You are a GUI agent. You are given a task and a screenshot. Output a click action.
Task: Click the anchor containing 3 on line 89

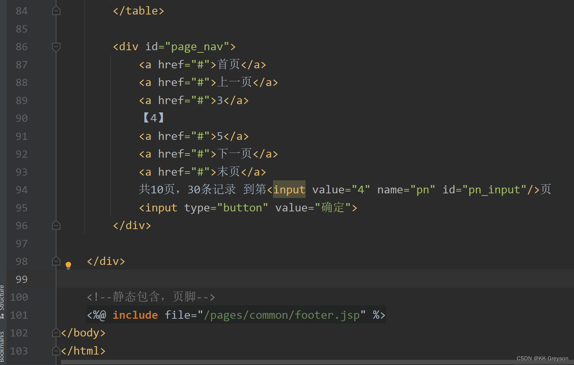(194, 100)
